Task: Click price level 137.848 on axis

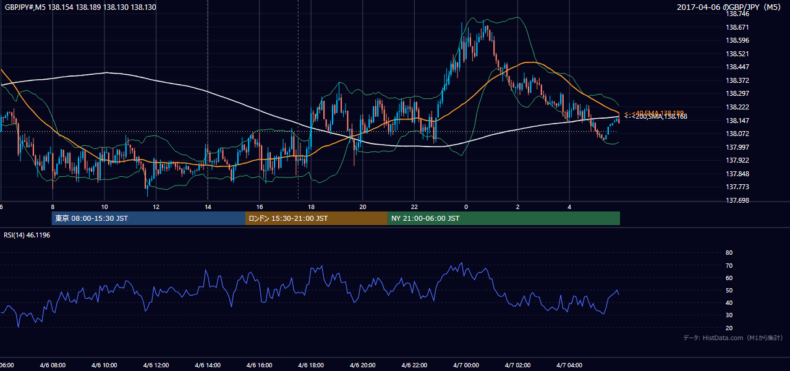Action: tap(737, 174)
